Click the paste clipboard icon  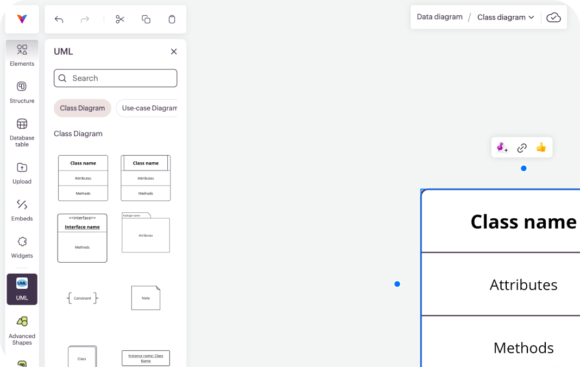(x=172, y=19)
